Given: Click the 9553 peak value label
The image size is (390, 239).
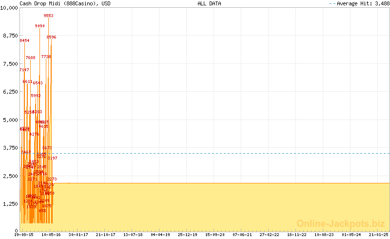Looking at the screenshot, I should pos(48,16).
